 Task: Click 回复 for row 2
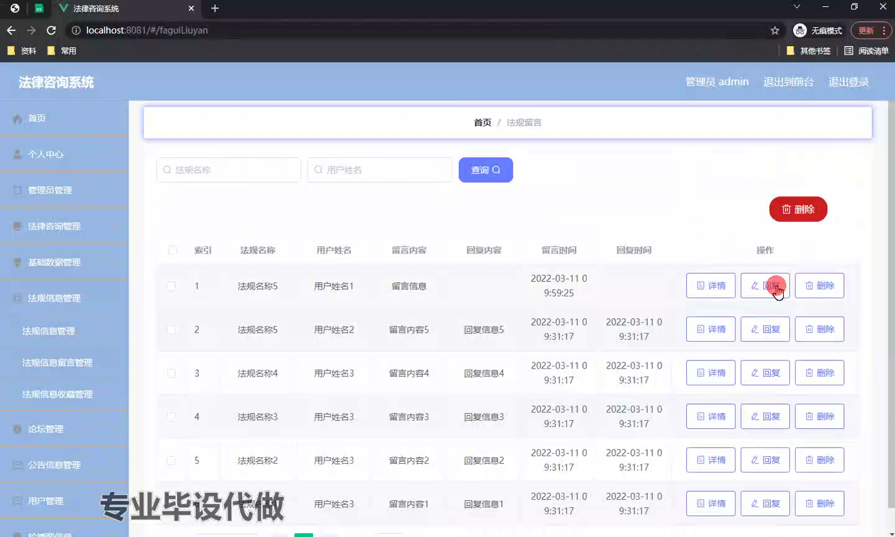point(765,329)
